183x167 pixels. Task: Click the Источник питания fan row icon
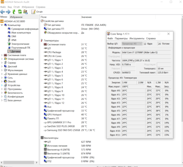pyautogui.click(x=45, y=146)
